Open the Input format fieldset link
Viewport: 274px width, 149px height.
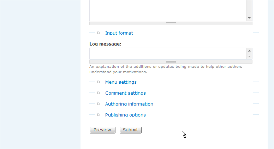[119, 33]
